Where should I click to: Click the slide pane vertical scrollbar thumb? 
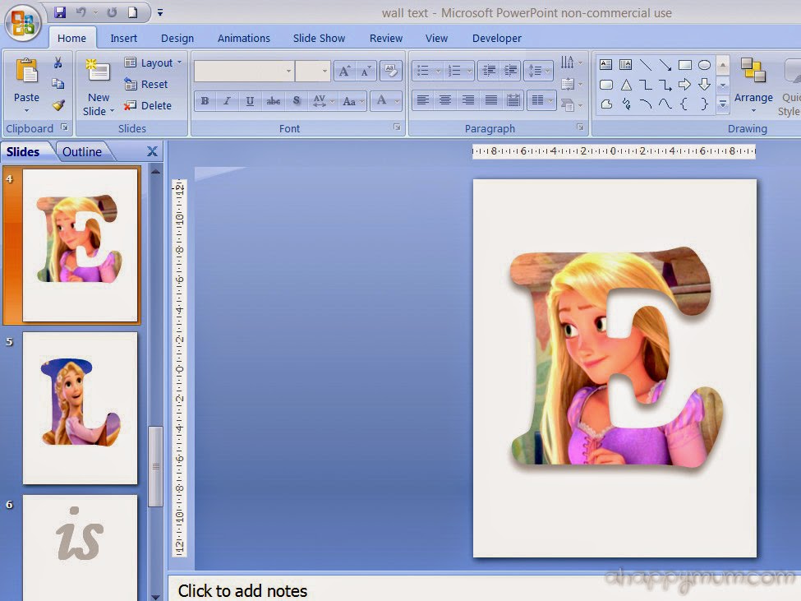click(x=155, y=466)
